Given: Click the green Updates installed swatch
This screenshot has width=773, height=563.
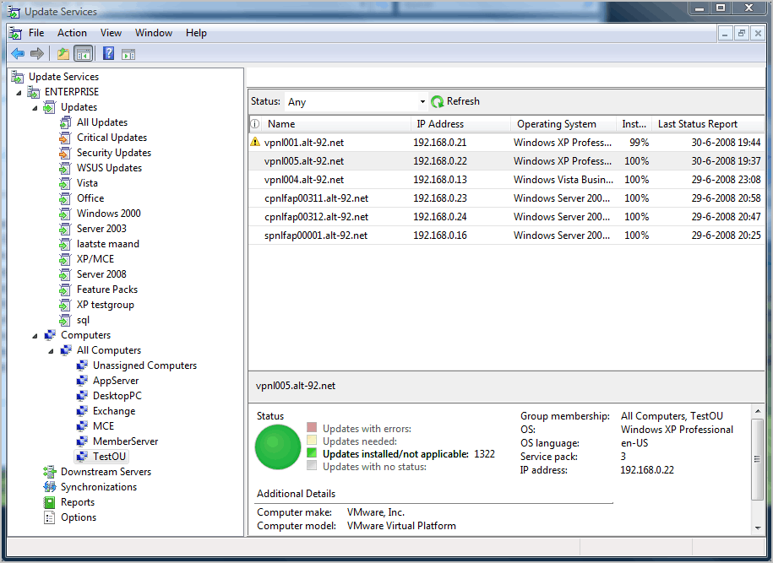Looking at the screenshot, I should tap(312, 452).
